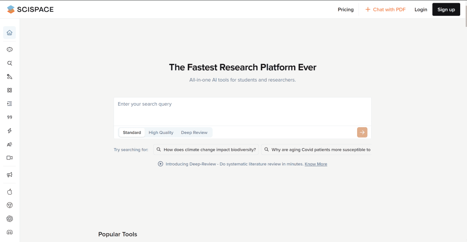The width and height of the screenshot is (467, 242).
Task: Click the Home icon in sidebar
Action: [x=10, y=33]
